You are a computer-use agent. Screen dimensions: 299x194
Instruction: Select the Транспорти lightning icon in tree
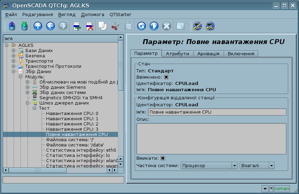(x=21, y=61)
